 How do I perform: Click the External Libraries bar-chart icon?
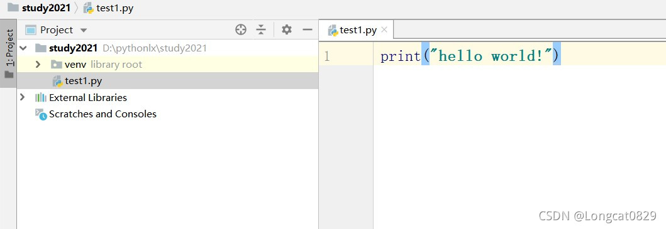pyautogui.click(x=41, y=97)
